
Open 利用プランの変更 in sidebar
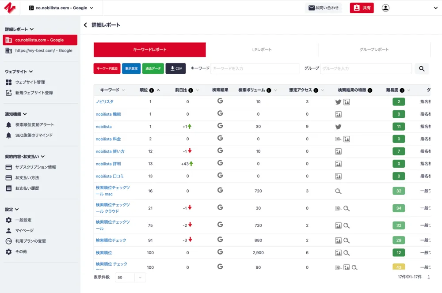[26, 241]
